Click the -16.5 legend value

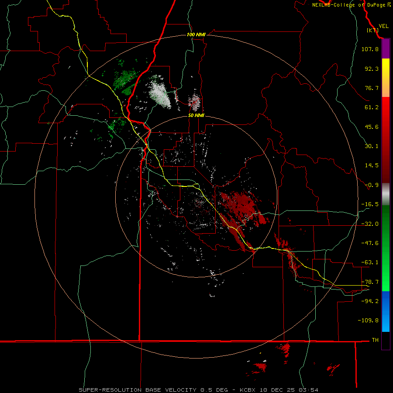[x=370, y=204]
